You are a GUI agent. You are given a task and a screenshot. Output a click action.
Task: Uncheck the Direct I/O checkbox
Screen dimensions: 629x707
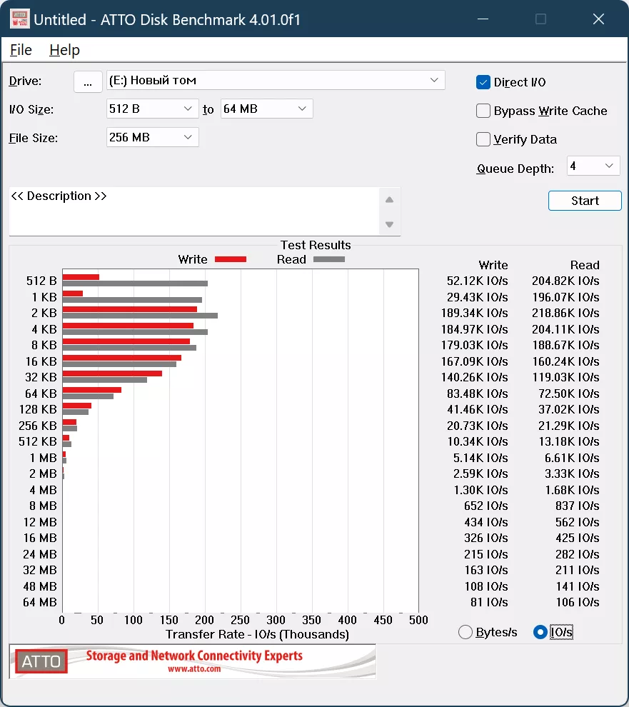click(x=483, y=83)
